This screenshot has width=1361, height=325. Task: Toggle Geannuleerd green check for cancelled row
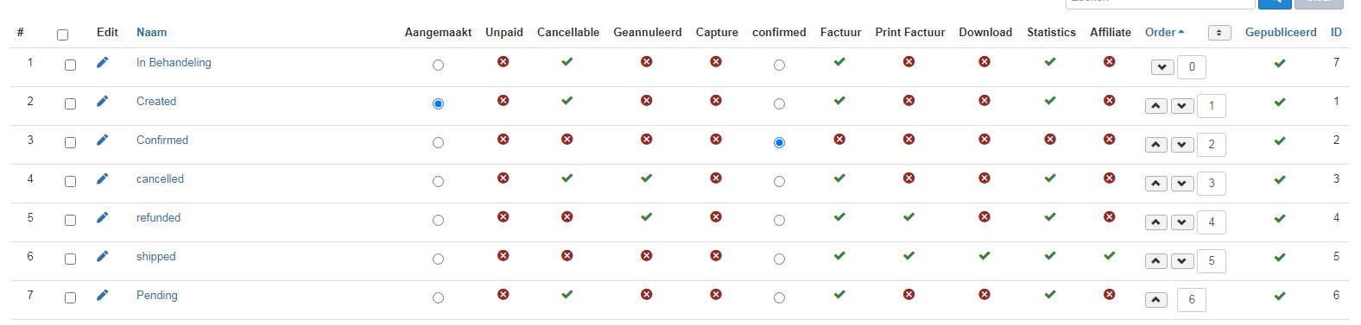pyautogui.click(x=646, y=178)
